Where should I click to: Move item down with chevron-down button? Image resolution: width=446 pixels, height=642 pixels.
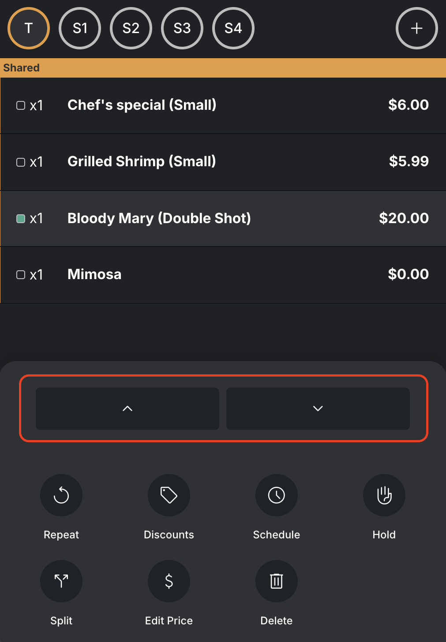pyautogui.click(x=318, y=409)
